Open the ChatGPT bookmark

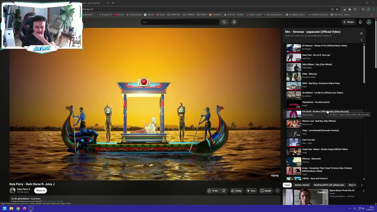(149, 15)
